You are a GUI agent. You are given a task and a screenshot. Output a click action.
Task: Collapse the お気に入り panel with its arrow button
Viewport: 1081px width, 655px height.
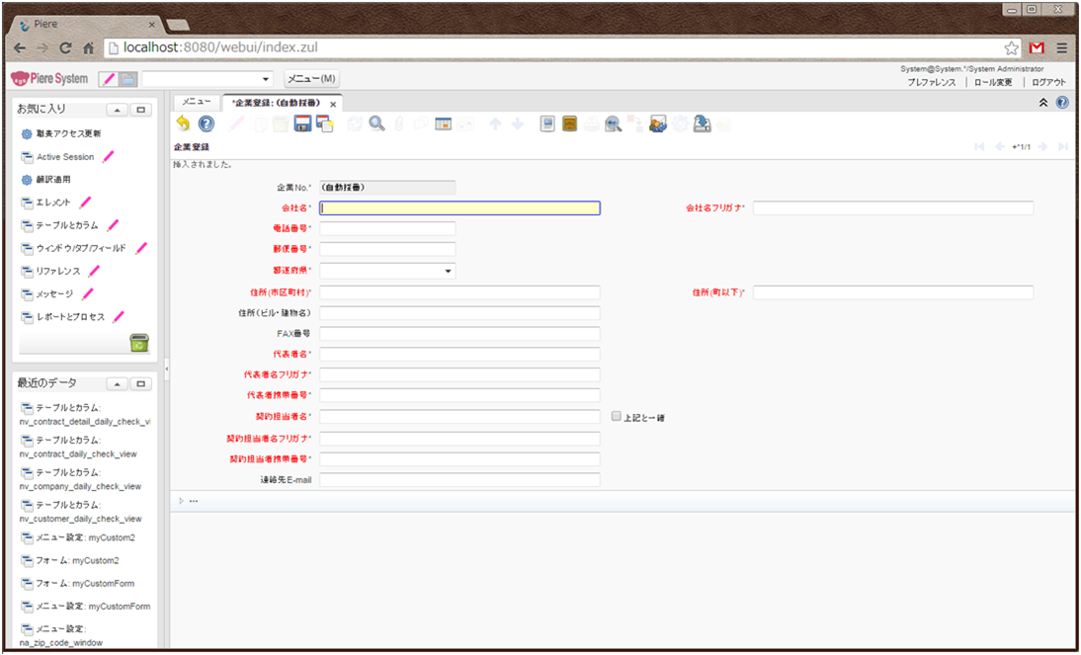coord(118,111)
